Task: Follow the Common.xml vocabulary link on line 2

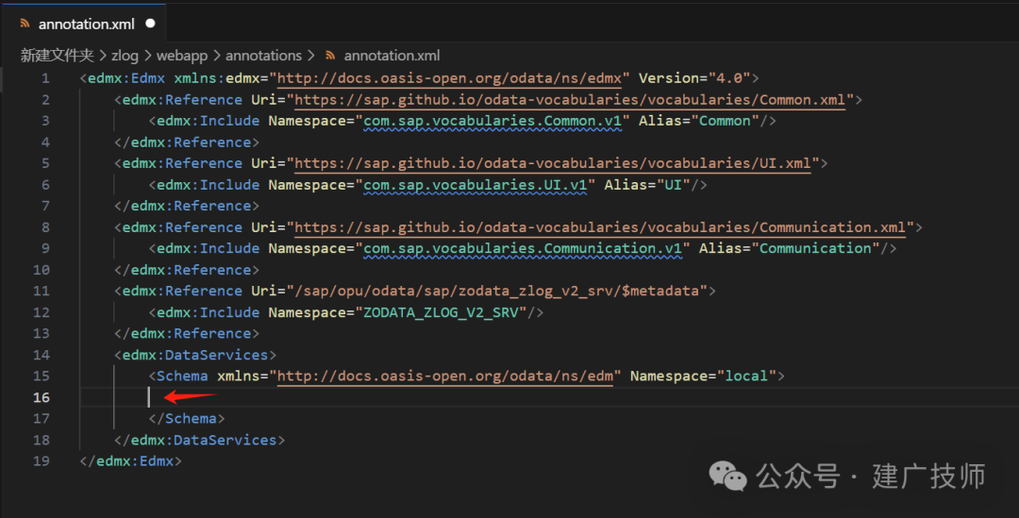Action: click(570, 99)
